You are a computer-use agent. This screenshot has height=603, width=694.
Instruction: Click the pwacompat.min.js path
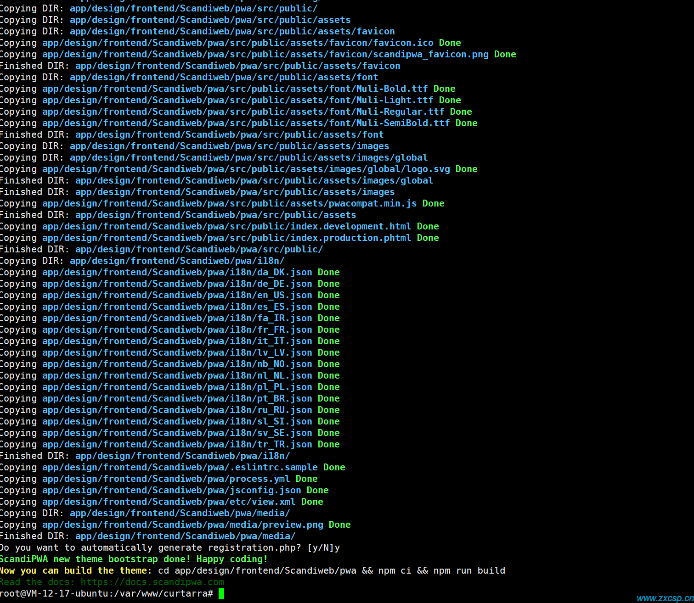click(230, 203)
